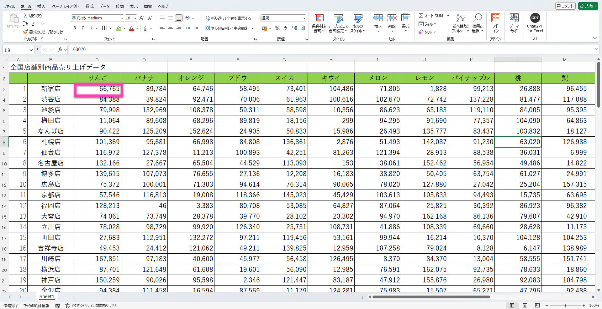Expand the number format dropdown showing 通貨

304,18
